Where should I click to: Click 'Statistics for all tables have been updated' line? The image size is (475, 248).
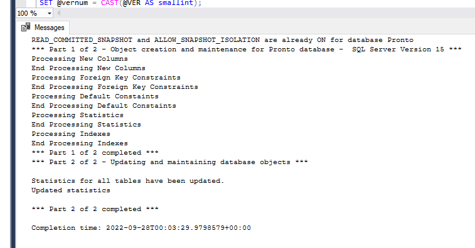(127, 181)
